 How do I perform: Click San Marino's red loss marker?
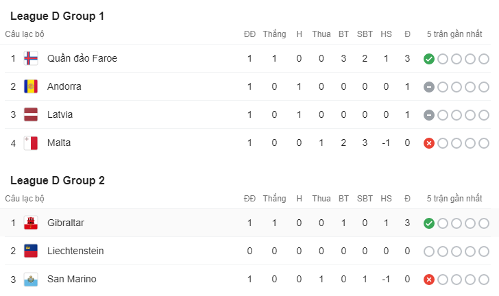tap(429, 280)
